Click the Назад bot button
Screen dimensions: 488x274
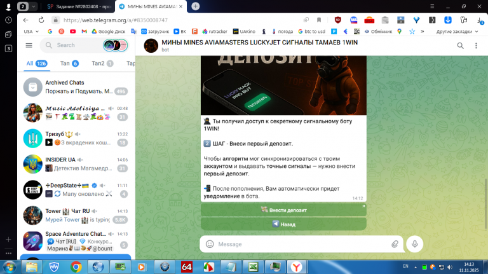pos(283,224)
